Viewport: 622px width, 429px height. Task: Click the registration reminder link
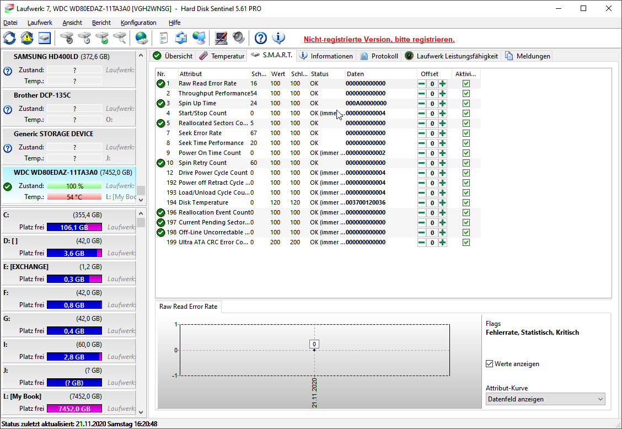click(x=379, y=40)
